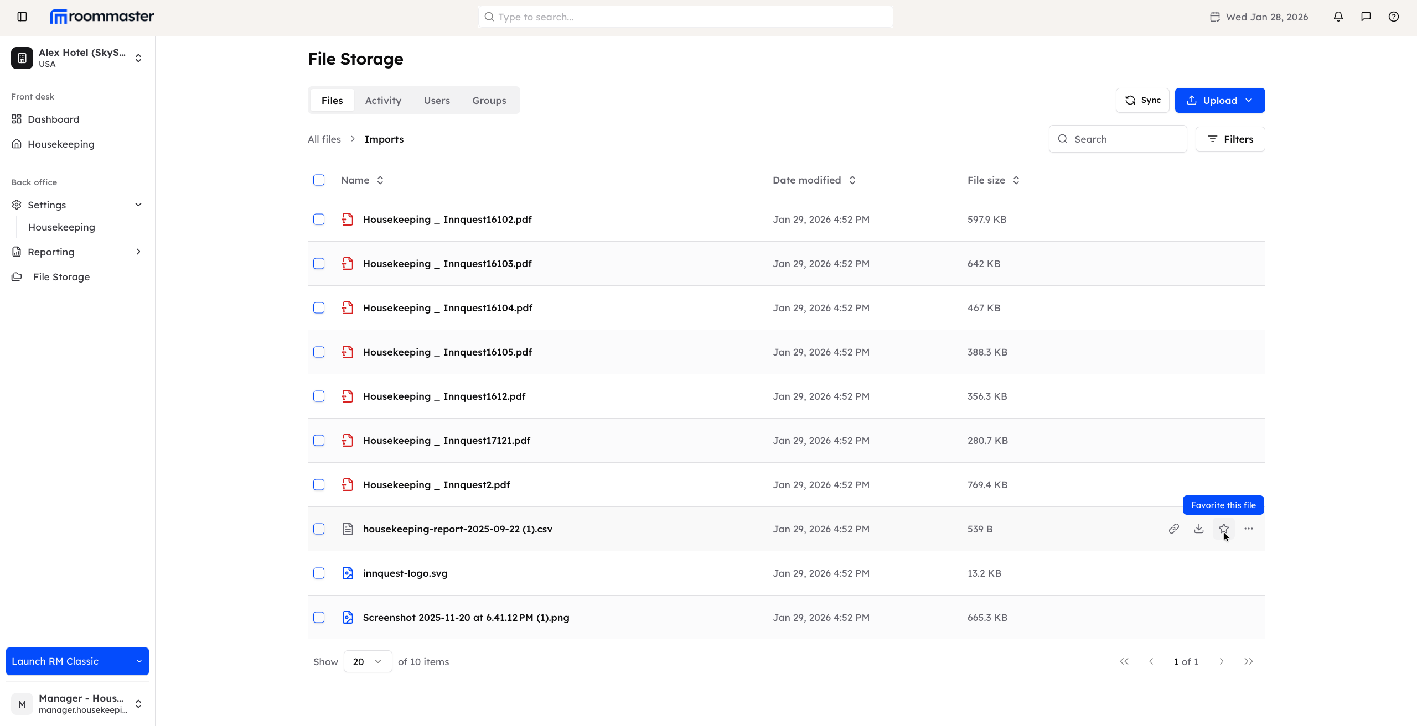This screenshot has width=1417, height=726.
Task: Tick the innquest-logo.svg checkbox
Action: (x=319, y=573)
